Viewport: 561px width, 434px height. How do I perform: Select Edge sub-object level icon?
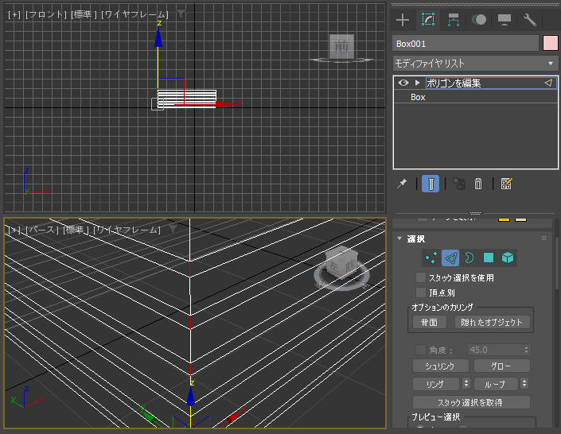point(450,258)
